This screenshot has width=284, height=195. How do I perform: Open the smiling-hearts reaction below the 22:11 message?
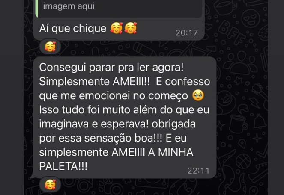[x=50, y=185]
